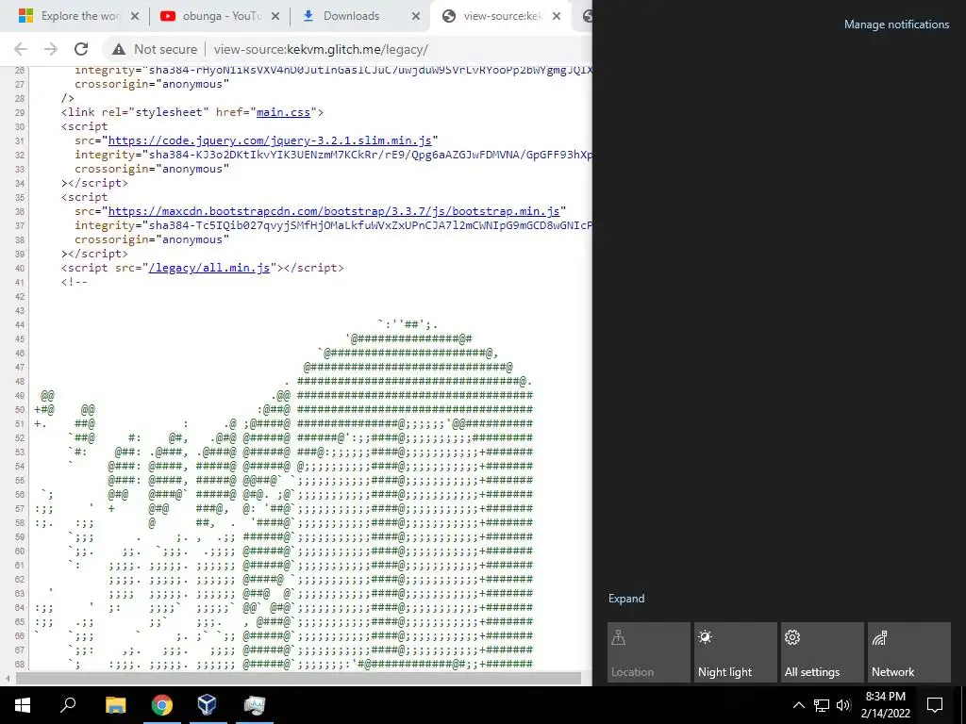The image size is (966, 724).
Task: Click the download arrow favicon on the Downloads tab
Action: (308, 16)
